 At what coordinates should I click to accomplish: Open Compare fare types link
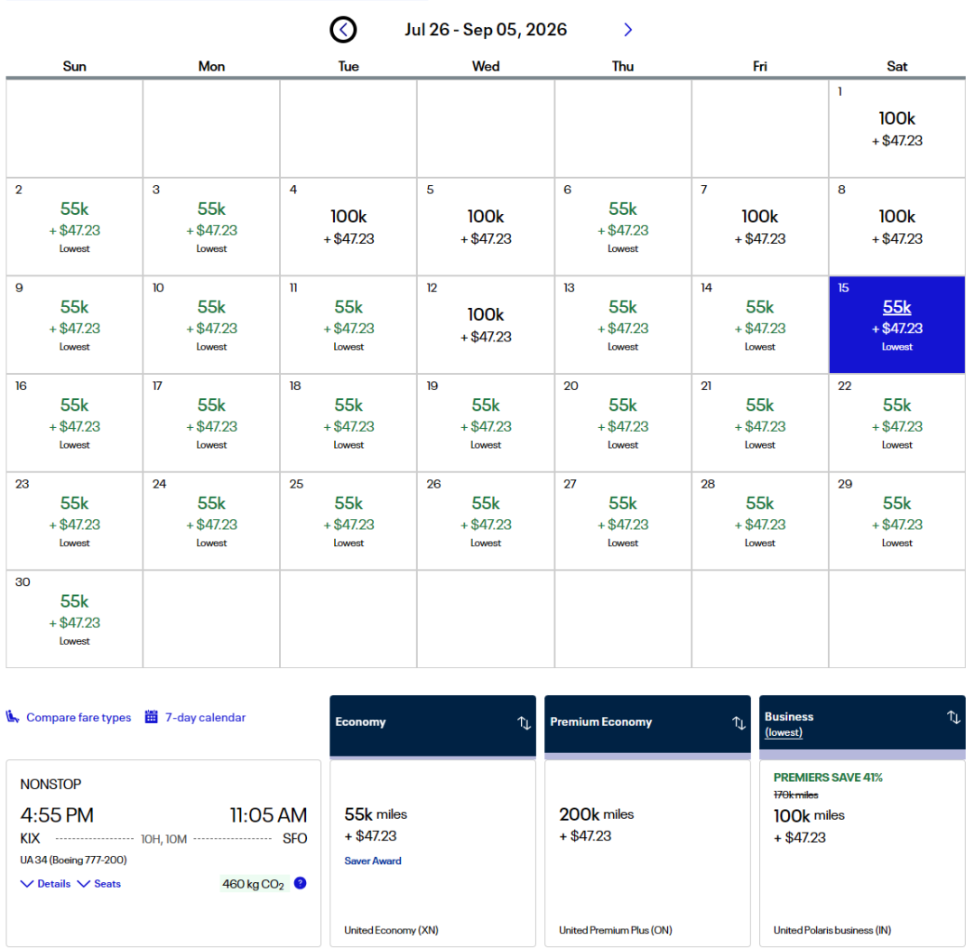pyautogui.click(x=79, y=718)
